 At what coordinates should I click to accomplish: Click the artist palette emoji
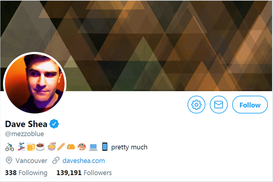pos(82,147)
